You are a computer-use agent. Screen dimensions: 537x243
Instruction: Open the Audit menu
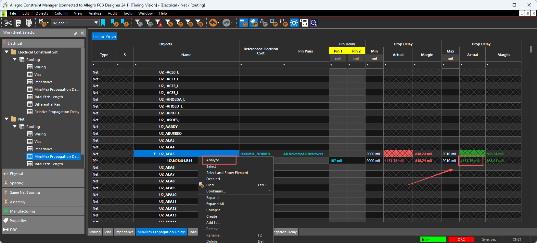click(x=112, y=13)
